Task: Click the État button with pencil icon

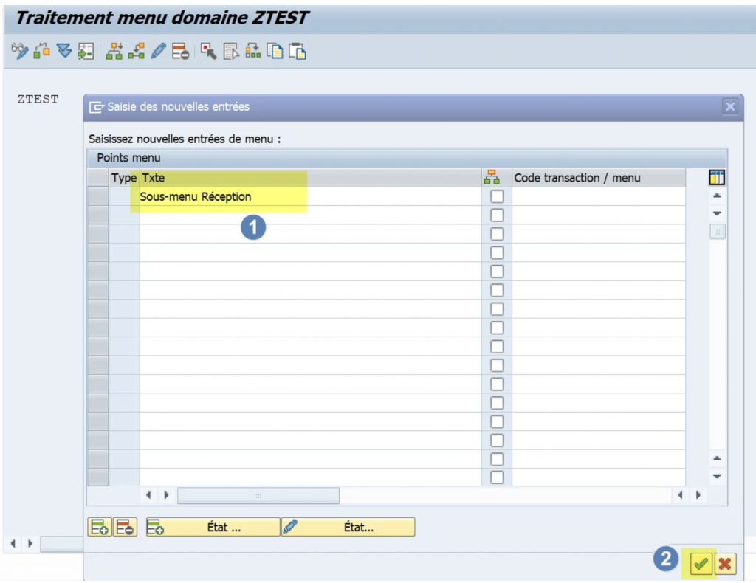Action: pyautogui.click(x=347, y=527)
